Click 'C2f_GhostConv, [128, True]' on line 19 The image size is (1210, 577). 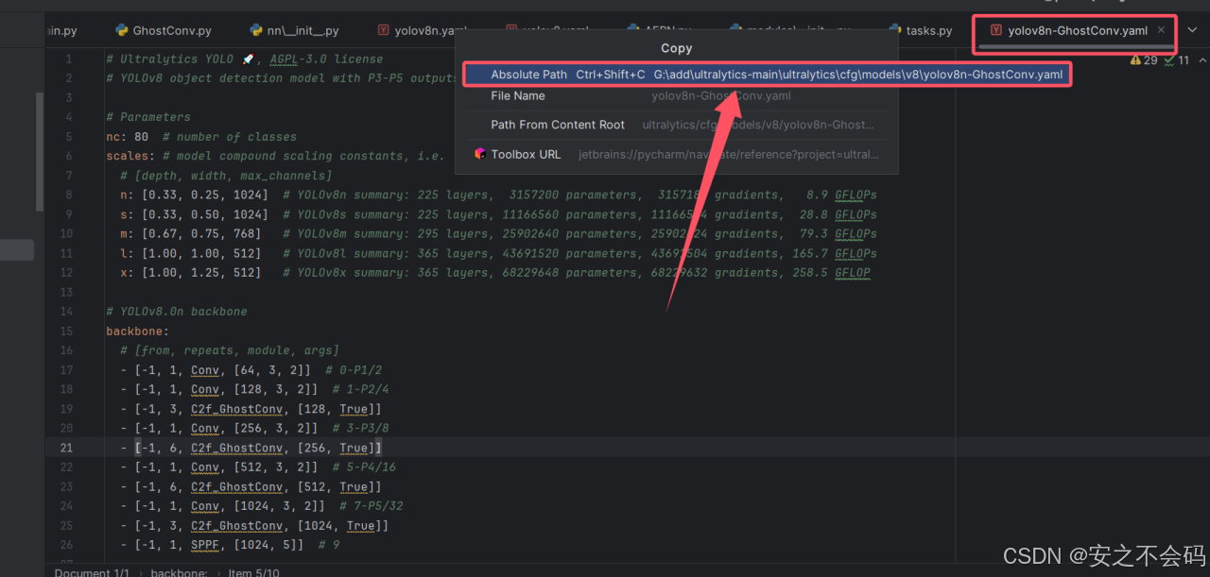pyautogui.click(x=283, y=409)
